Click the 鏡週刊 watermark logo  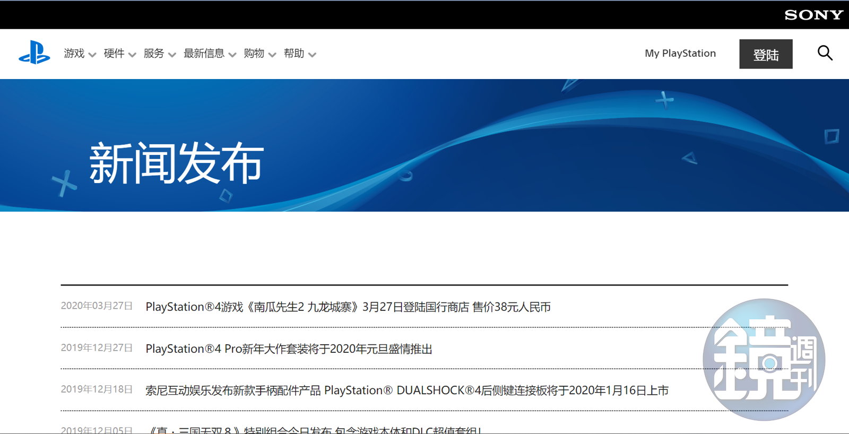click(x=764, y=360)
